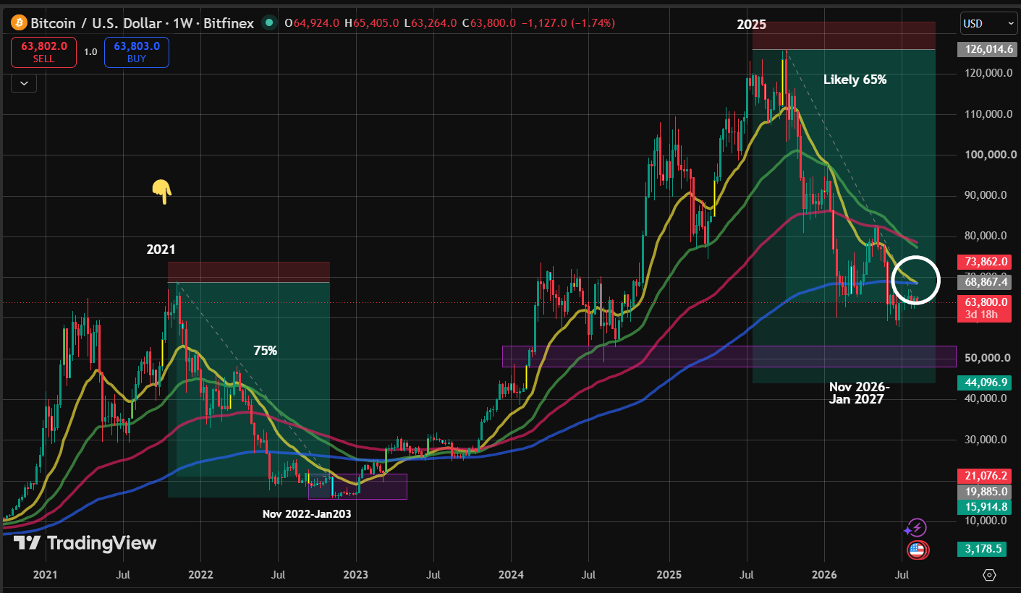This screenshot has width=1021, height=593.
Task: Click the 2023 label on time axis
Action: click(x=355, y=575)
